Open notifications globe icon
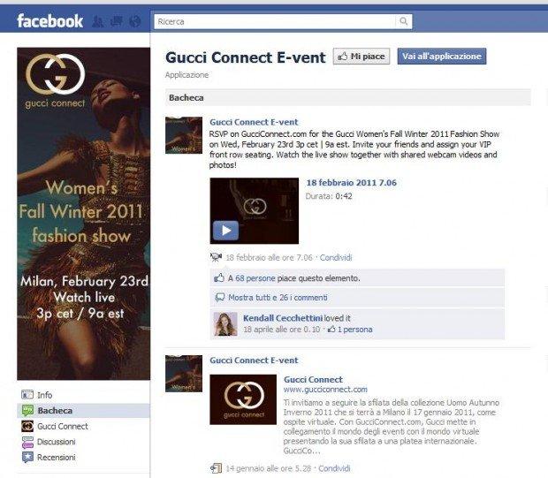The width and height of the screenshot is (548, 478). pos(135,22)
